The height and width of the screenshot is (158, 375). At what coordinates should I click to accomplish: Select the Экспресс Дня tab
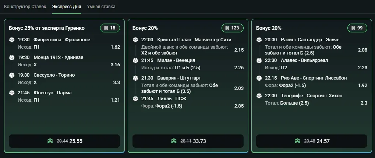click(67, 7)
